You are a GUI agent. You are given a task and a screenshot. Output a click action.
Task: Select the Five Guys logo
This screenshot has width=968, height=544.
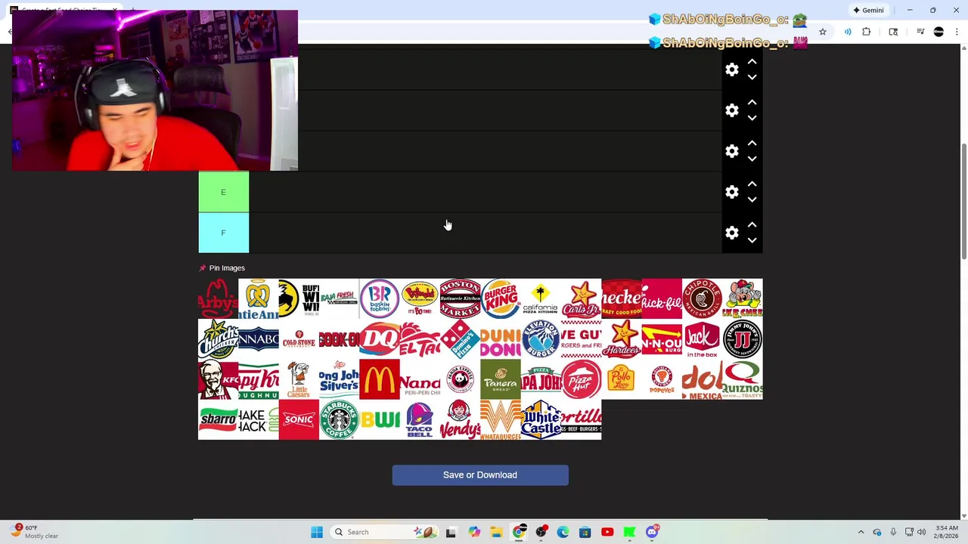click(x=581, y=339)
